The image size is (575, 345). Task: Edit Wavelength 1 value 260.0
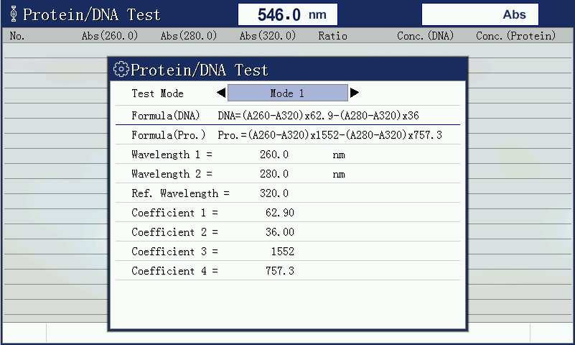pos(274,155)
